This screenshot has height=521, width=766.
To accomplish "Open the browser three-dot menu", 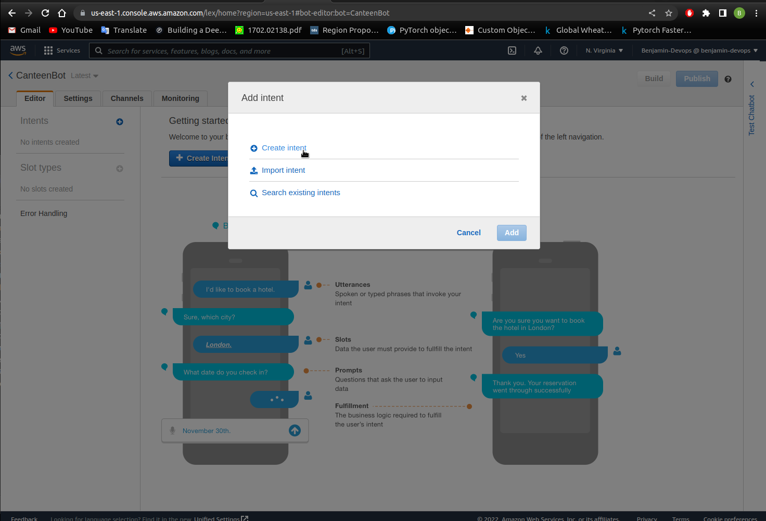I will click(x=756, y=13).
